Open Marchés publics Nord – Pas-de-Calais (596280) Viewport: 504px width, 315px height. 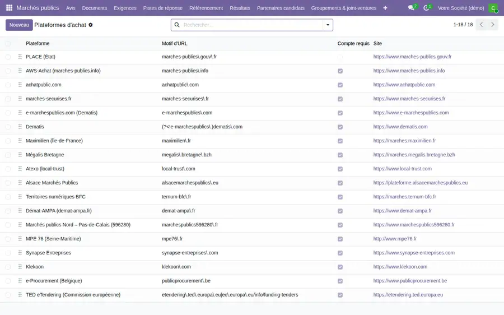78,225
